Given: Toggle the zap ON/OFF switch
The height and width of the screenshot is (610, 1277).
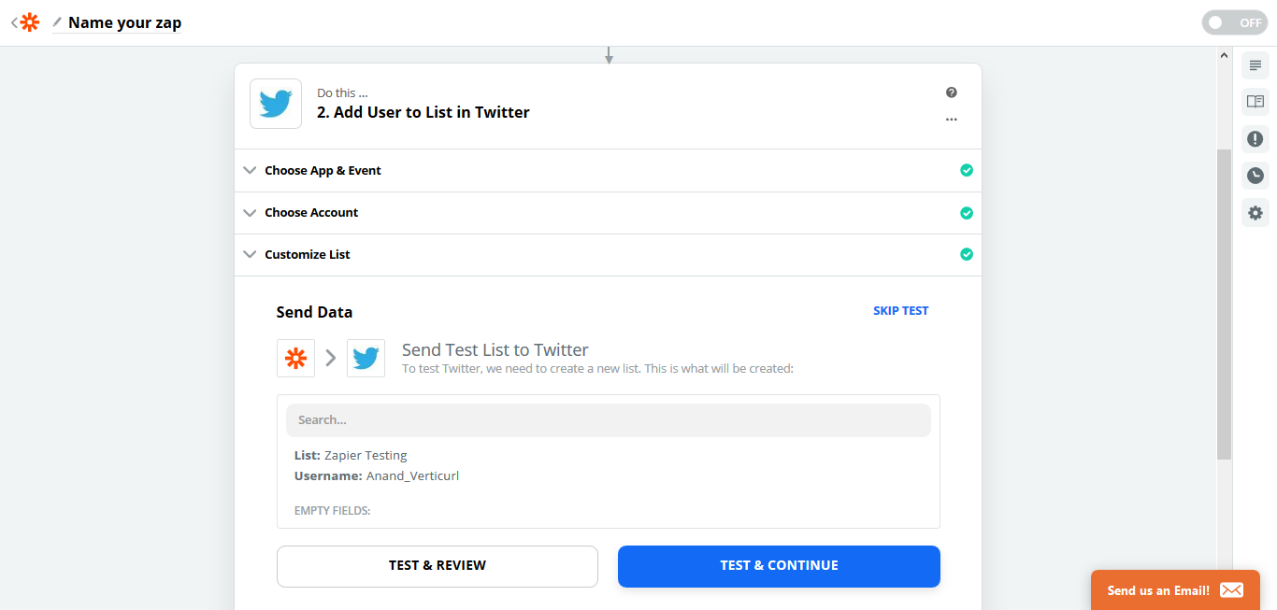Looking at the screenshot, I should [x=1234, y=22].
